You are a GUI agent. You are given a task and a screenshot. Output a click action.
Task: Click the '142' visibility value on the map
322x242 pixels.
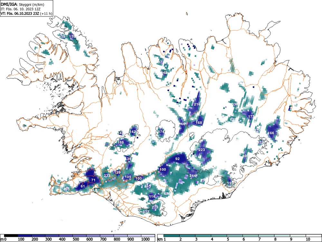click(x=133, y=132)
